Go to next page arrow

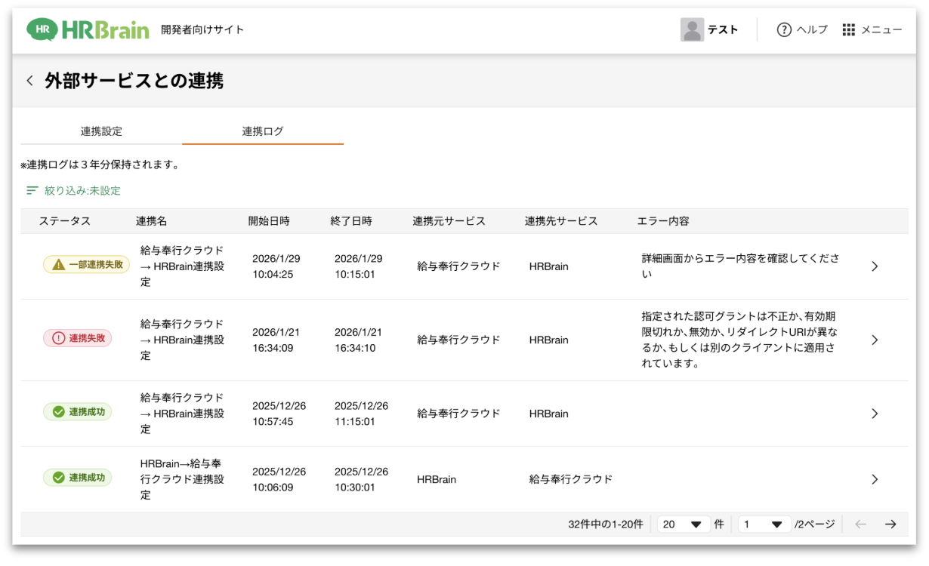[890, 524]
